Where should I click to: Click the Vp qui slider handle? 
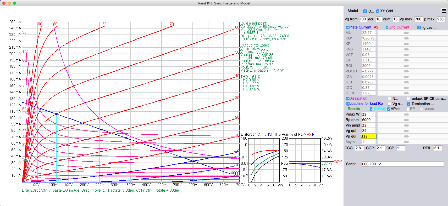click(406, 136)
